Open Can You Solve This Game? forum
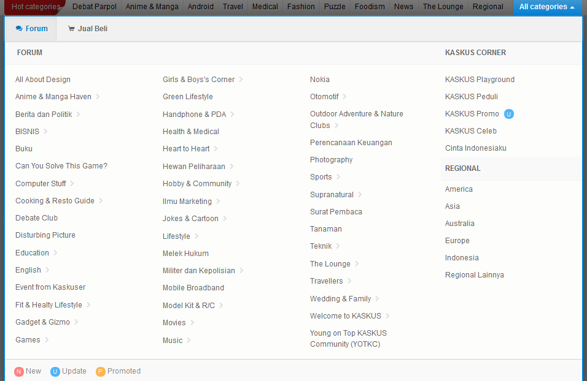587x381 pixels. coord(61,166)
